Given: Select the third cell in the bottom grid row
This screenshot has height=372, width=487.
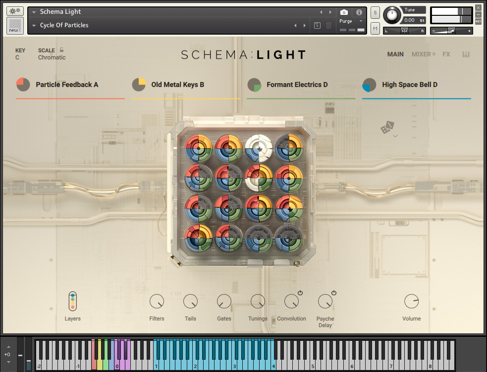Looking at the screenshot, I should point(259,238).
